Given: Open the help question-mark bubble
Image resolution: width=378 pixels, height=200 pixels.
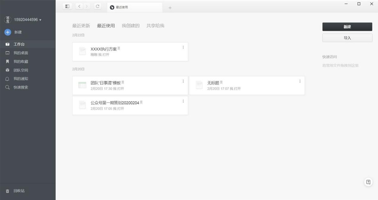Looking at the screenshot, I should [368, 182].
